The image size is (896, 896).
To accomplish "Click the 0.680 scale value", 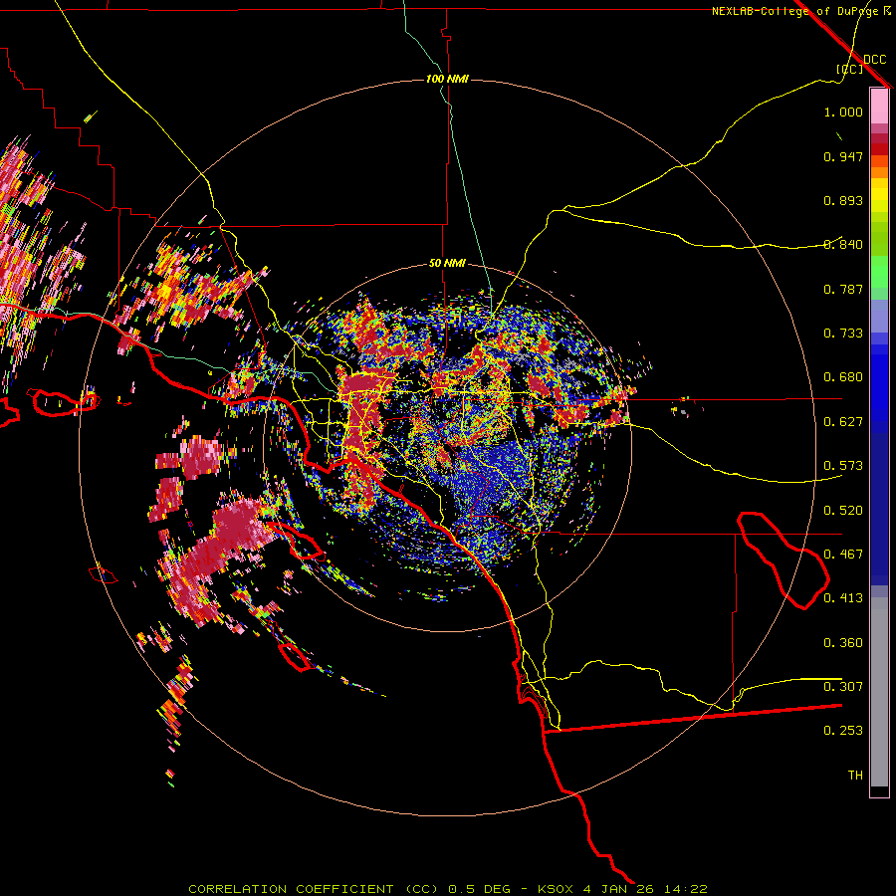I will [x=843, y=377].
